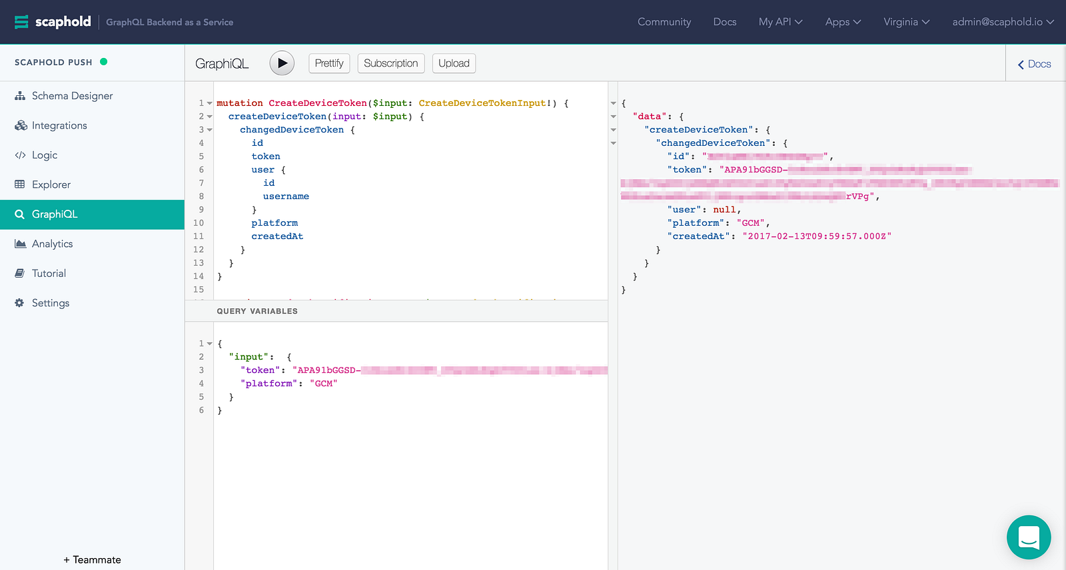This screenshot has width=1066, height=570.
Task: Select GraphiQL in the sidebar
Action: 92,214
